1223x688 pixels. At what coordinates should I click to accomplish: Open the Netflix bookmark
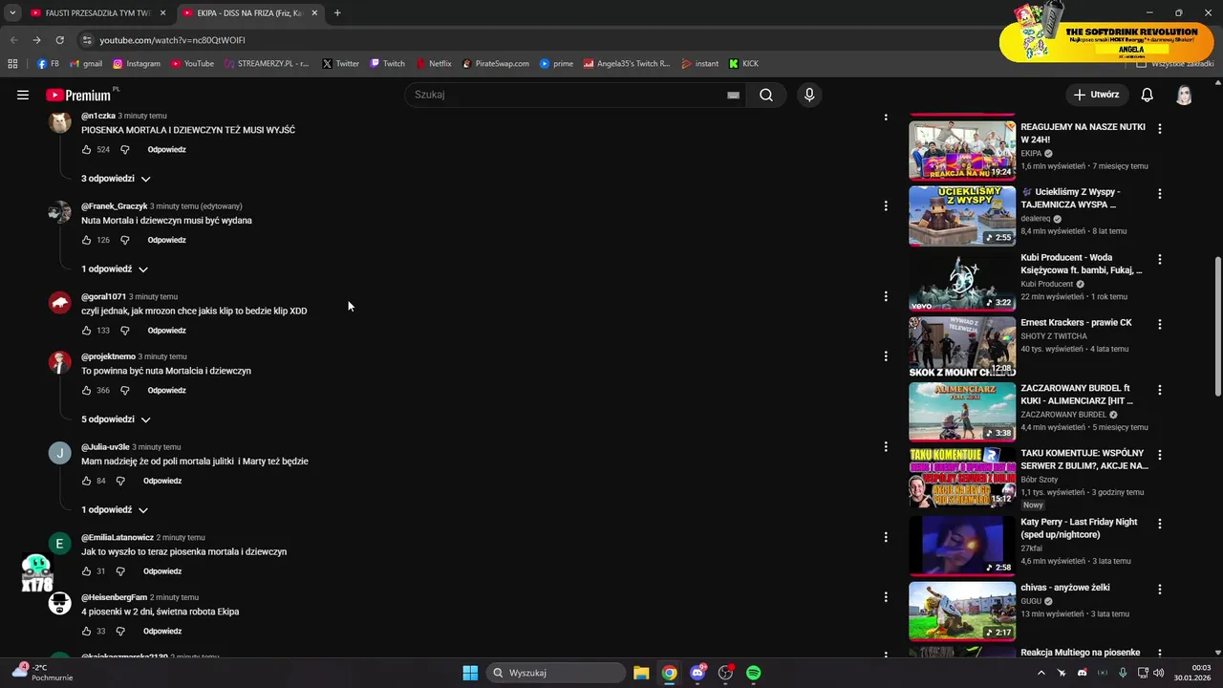pyautogui.click(x=434, y=64)
